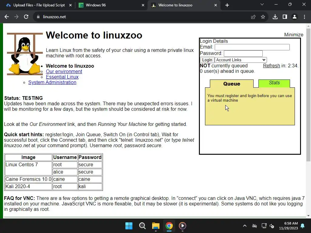Viewport: 311px width, 233px height.
Task: Bookmark this page with the star
Action: [x=263, y=17]
